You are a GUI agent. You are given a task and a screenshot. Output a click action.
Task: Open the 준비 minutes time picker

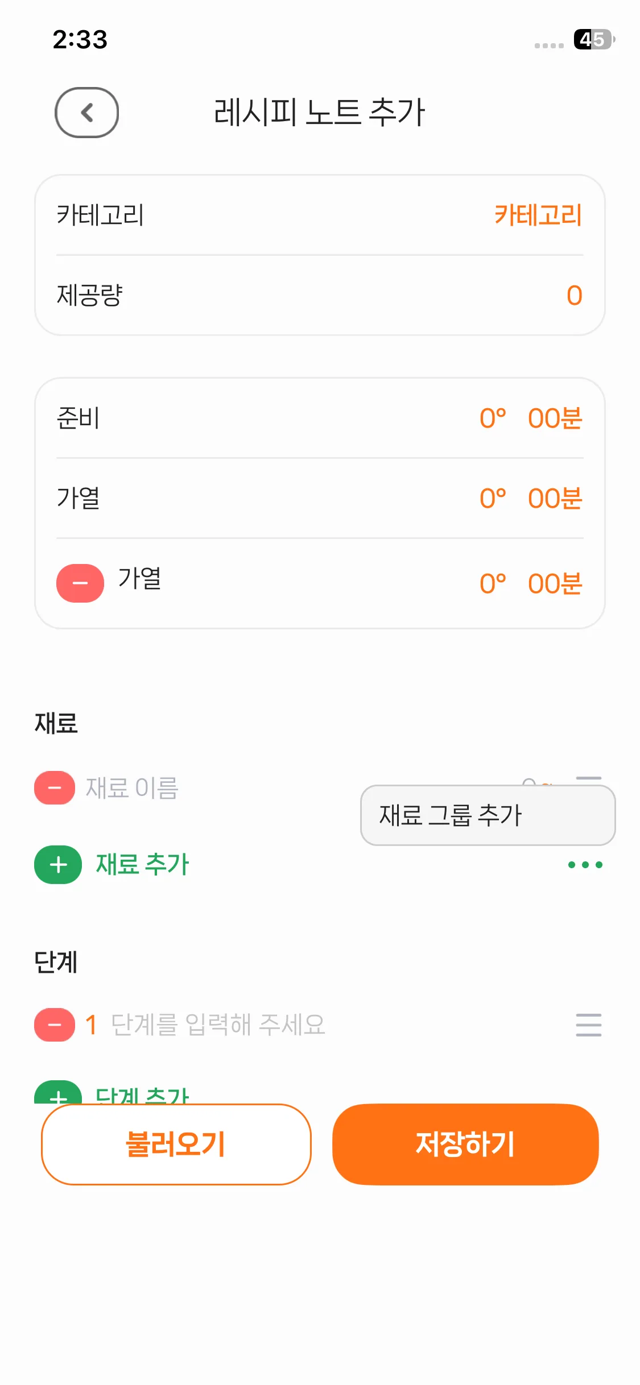555,418
